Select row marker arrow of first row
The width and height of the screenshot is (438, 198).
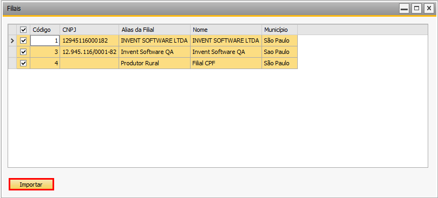(12, 40)
